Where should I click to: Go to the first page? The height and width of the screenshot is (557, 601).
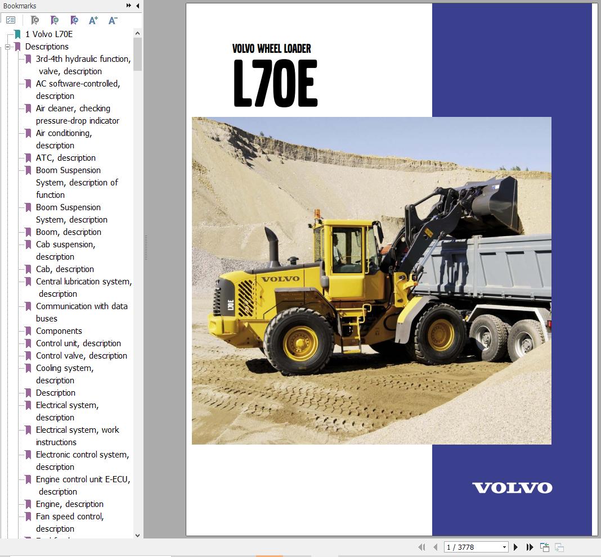click(421, 547)
